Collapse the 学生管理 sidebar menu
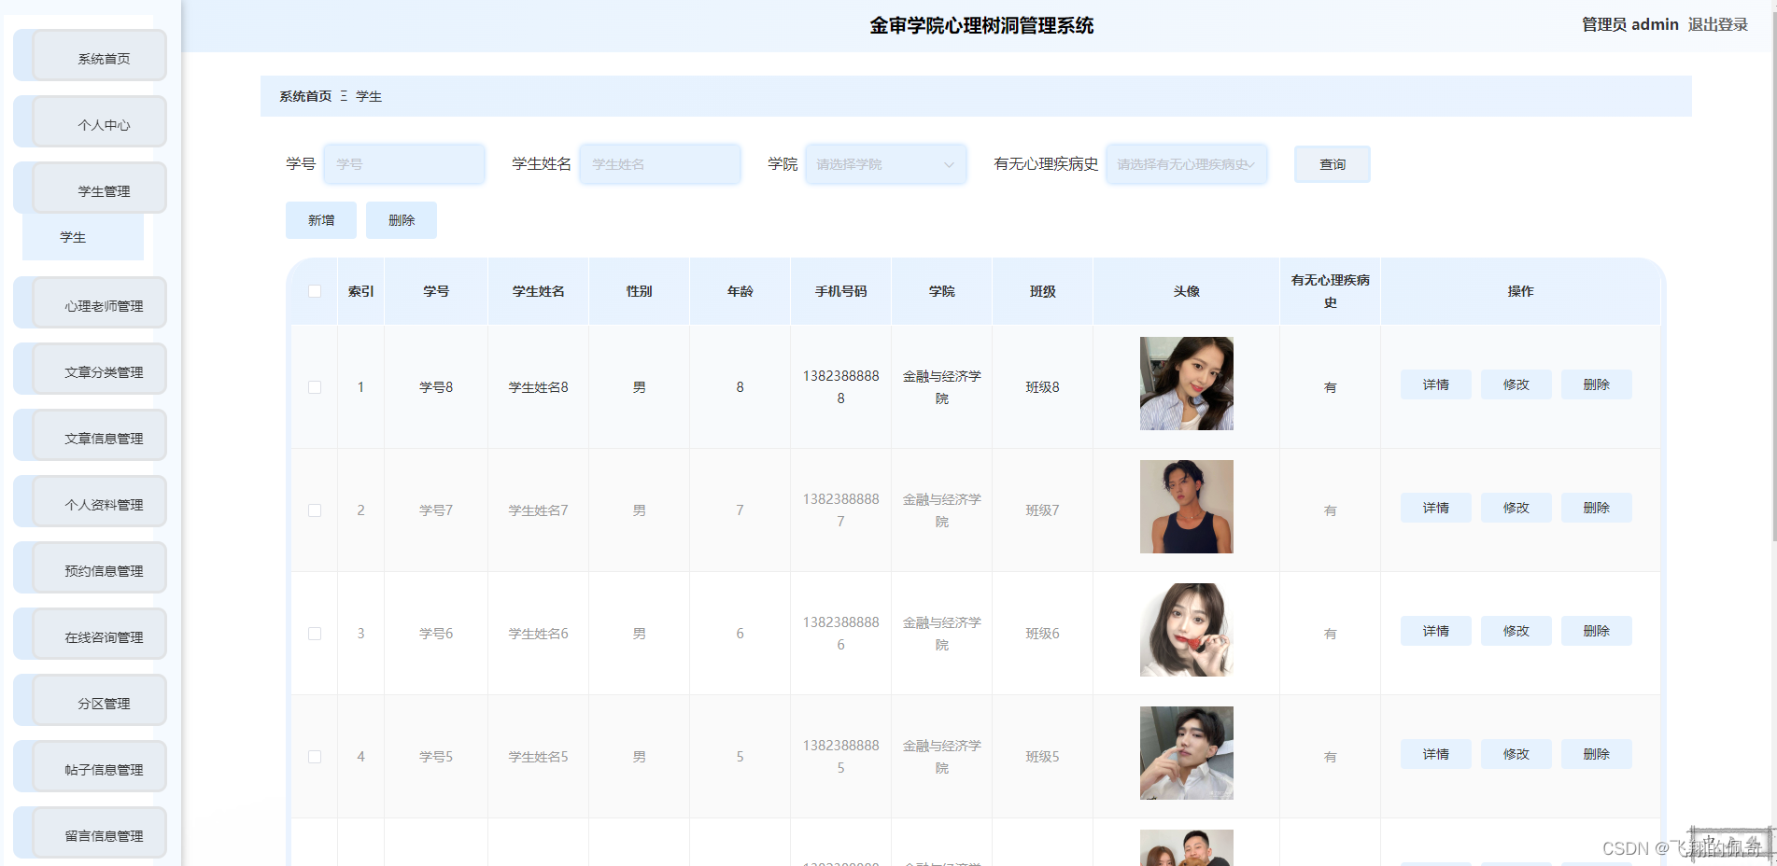 (x=91, y=189)
